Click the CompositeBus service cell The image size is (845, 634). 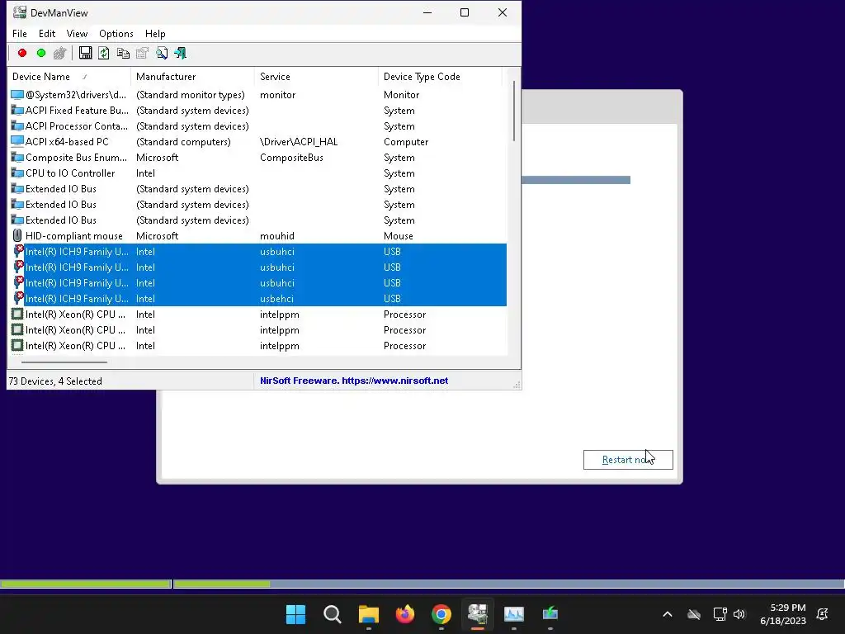[x=291, y=158]
